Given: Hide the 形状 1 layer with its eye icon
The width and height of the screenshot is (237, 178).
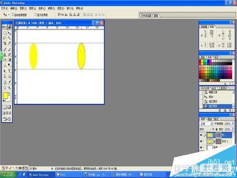Looking at the screenshot, I should pyautogui.click(x=201, y=141).
